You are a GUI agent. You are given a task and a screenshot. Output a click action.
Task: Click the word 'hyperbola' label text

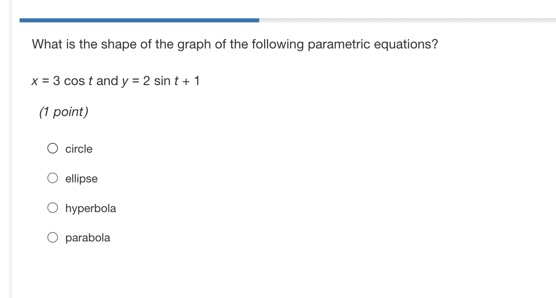coord(91,208)
